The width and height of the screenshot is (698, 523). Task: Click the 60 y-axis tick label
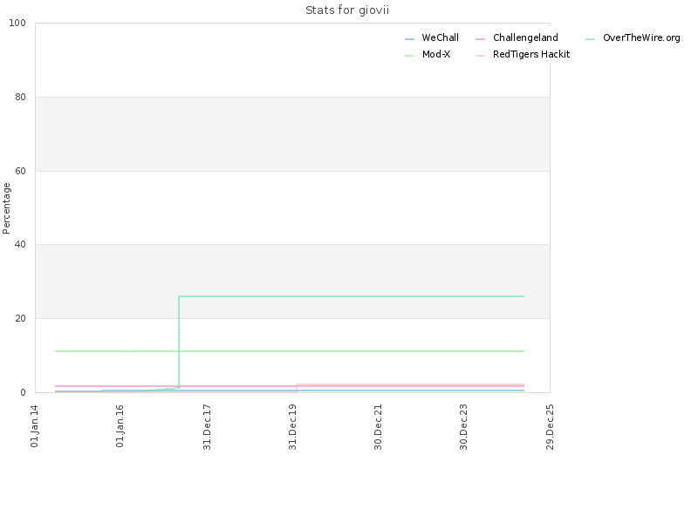point(20,171)
